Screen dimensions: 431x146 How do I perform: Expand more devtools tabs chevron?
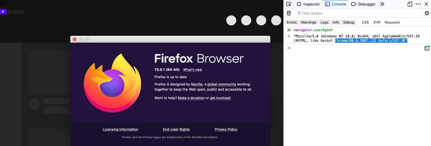pos(382,4)
